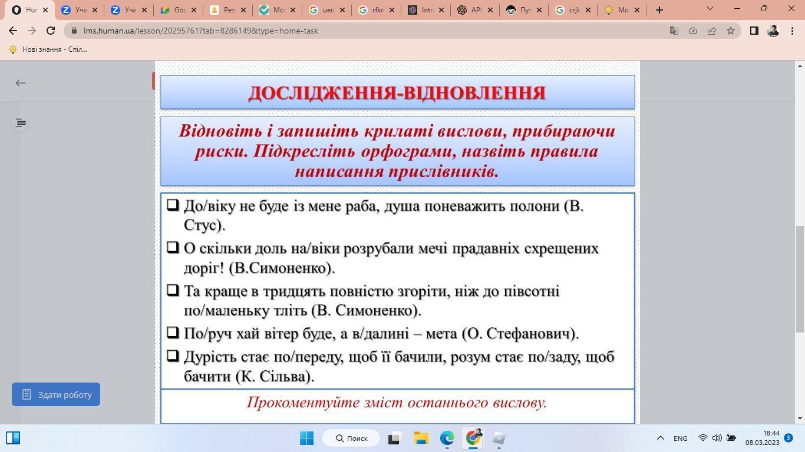The width and height of the screenshot is (805, 452).
Task: Click the page vertical scrollbar thumb
Action: click(x=800, y=279)
